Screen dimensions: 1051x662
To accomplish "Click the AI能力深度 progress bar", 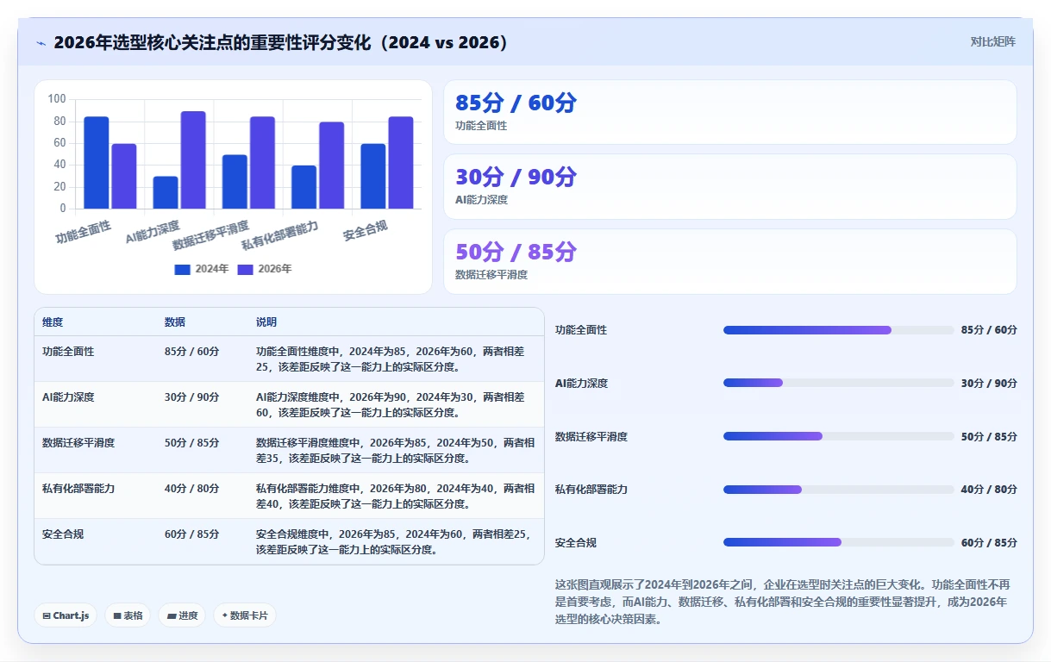I will 839,383.
